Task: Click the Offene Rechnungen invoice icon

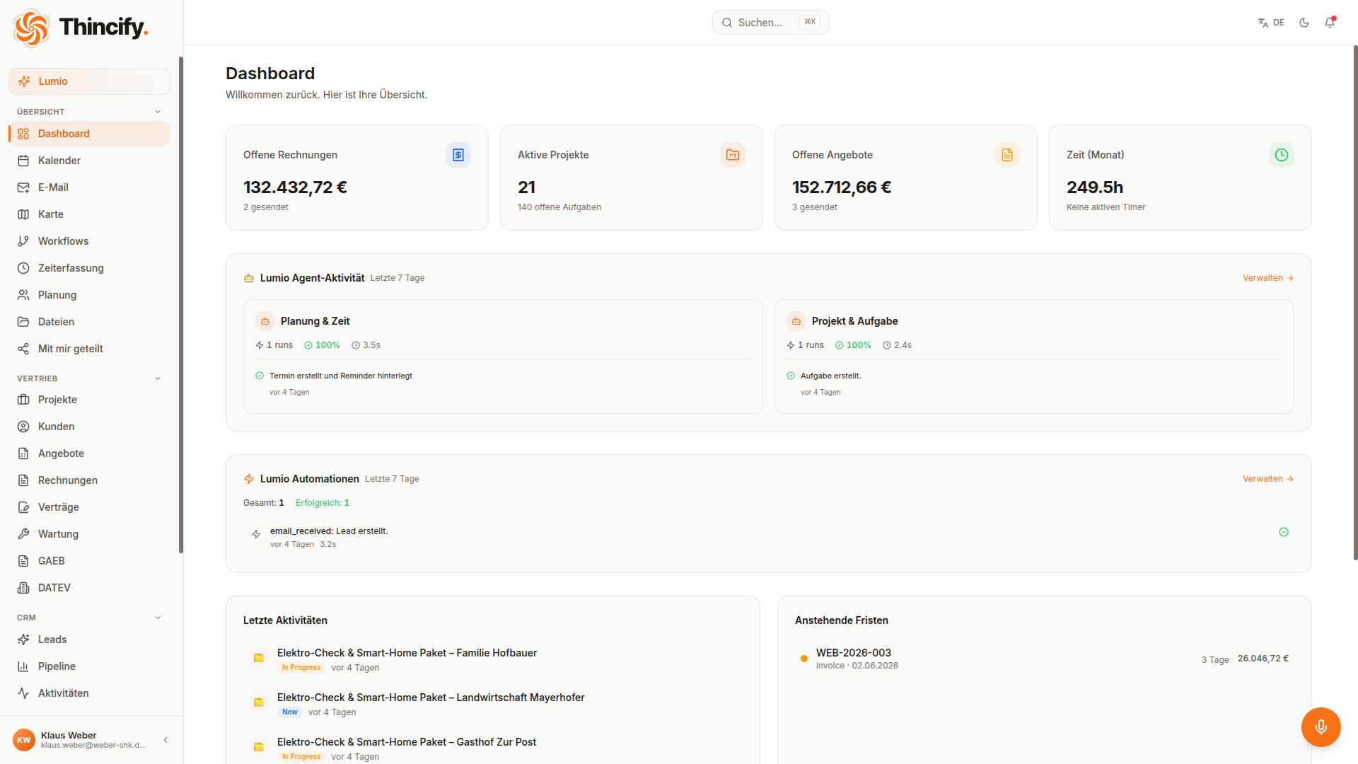Action: point(458,155)
